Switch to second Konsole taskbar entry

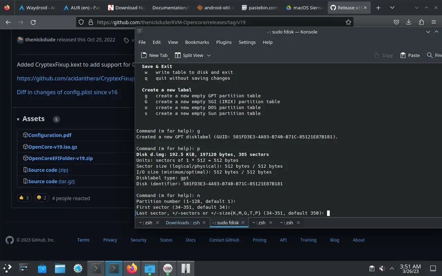(114, 268)
